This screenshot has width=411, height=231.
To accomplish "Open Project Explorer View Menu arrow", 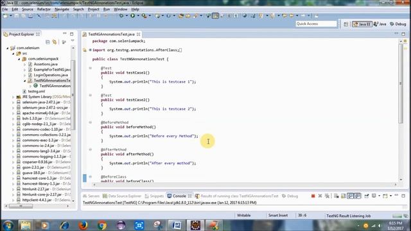I will point(73,41).
